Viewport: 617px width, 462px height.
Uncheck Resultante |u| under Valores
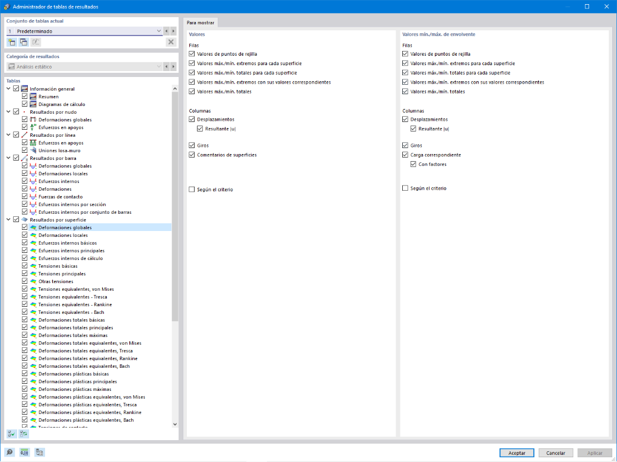[x=200, y=129]
